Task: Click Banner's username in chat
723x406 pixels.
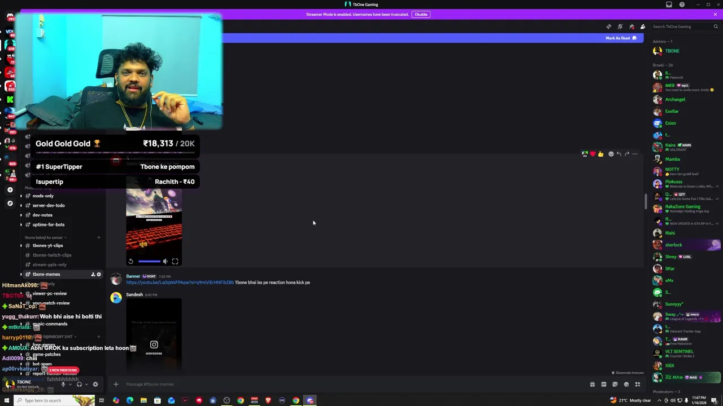Action: pyautogui.click(x=133, y=276)
